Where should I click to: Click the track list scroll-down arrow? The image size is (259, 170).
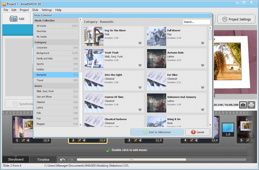(x=210, y=125)
